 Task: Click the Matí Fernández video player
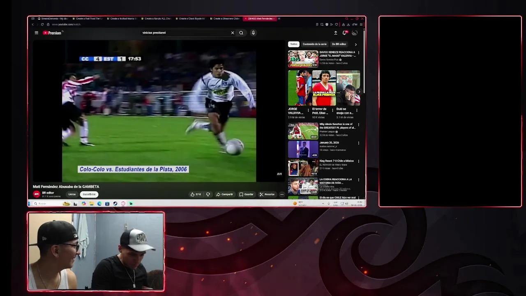coord(159,111)
